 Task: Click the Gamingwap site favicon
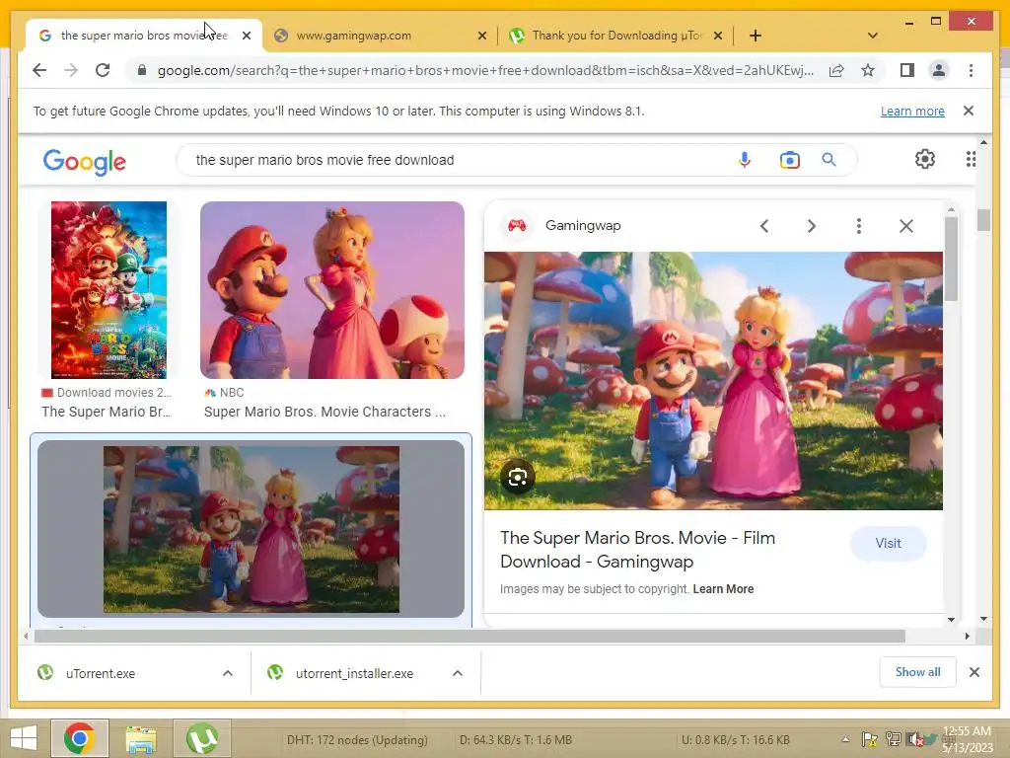click(517, 226)
